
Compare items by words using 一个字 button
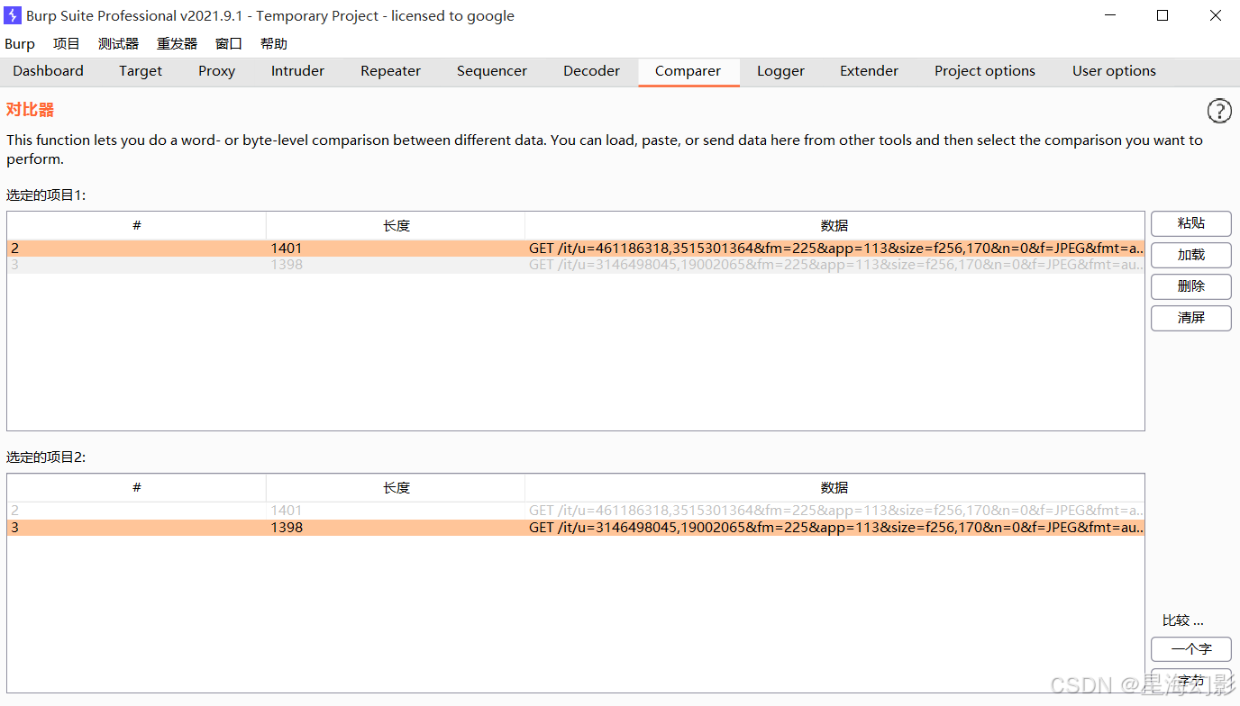coord(1190,649)
